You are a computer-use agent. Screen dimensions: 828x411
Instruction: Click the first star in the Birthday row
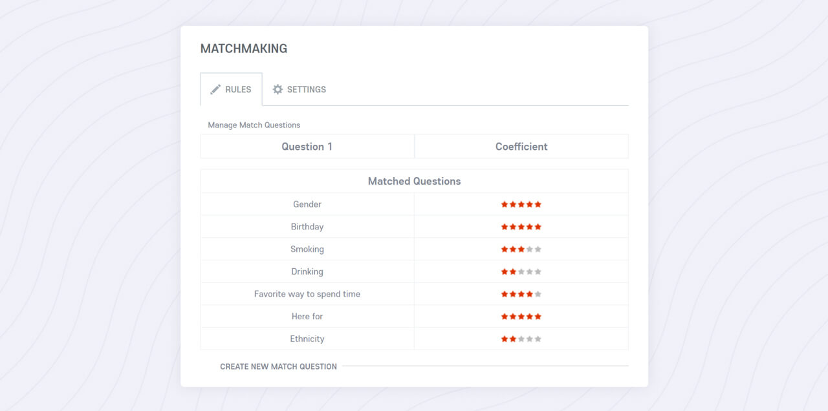(x=504, y=227)
